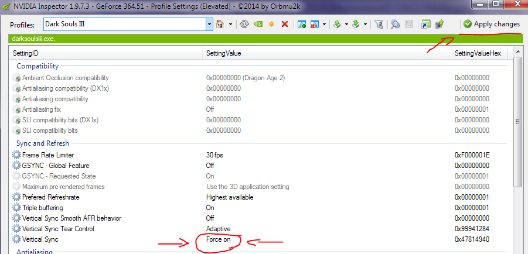Image resolution: width=528 pixels, height=254 pixels.
Task: Select the 30 fps setting value
Action: coord(214,155)
